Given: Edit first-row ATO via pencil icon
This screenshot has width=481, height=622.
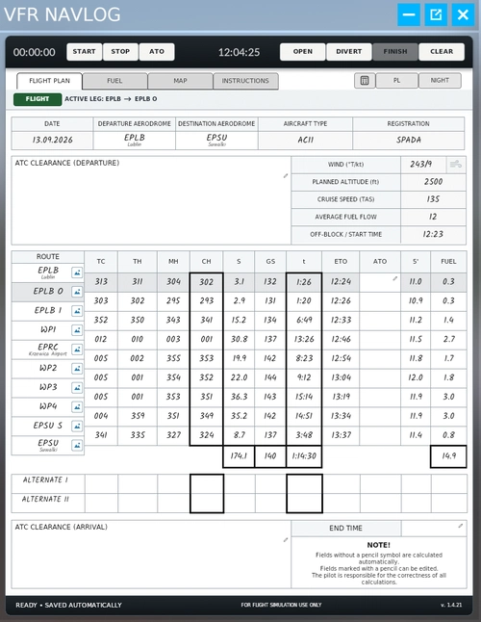Looking at the screenshot, I should point(394,278).
